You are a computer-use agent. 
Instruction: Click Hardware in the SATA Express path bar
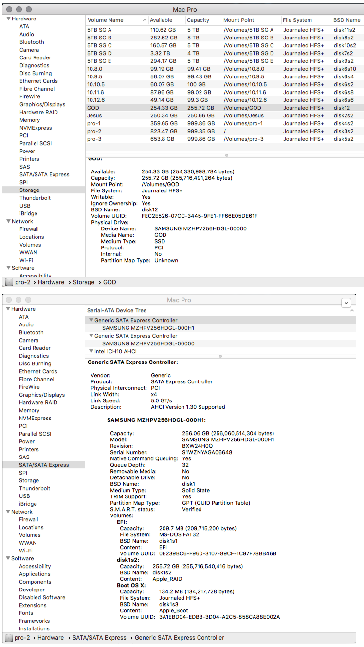(x=51, y=638)
